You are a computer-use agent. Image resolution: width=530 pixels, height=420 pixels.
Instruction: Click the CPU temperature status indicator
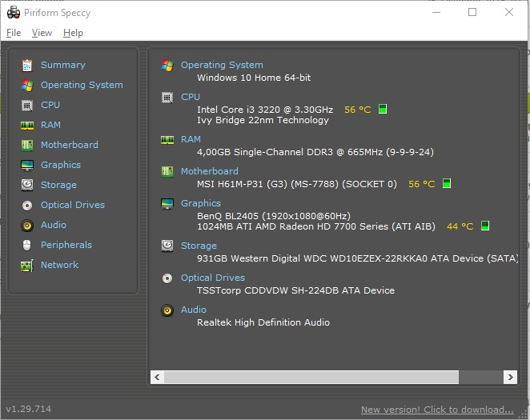tap(383, 109)
